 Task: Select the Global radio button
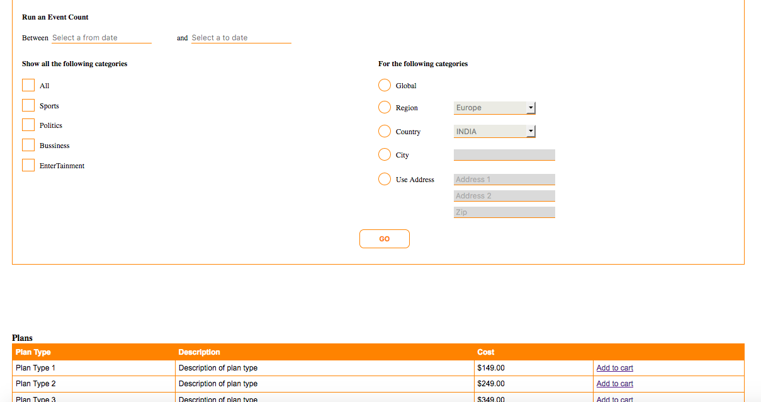coord(385,85)
